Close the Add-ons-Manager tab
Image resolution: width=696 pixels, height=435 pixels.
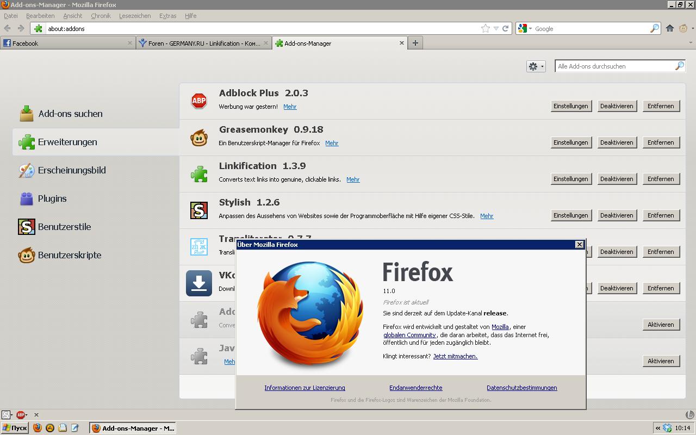(x=402, y=43)
